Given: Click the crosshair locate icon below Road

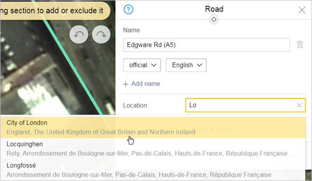Looking at the screenshot, I should pos(214,20).
